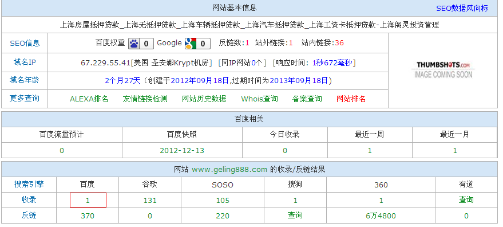503x227 pixels.
Task: Click 最近一周 value 1
Action: point(370,151)
